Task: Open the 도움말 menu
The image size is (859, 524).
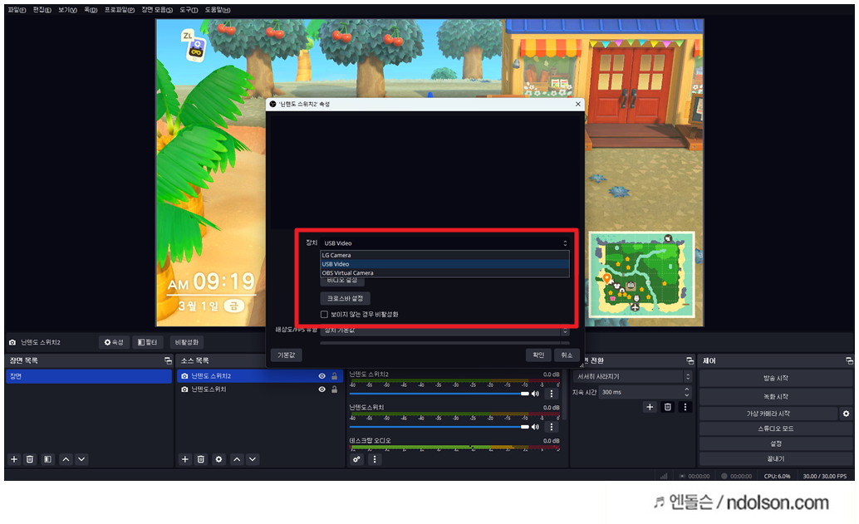Action: [x=218, y=10]
